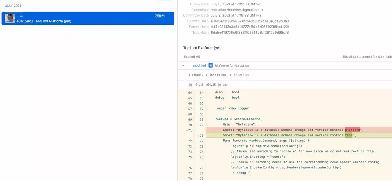
Task: Click the tree hash 6dabe419706c value
Action: point(249,33)
